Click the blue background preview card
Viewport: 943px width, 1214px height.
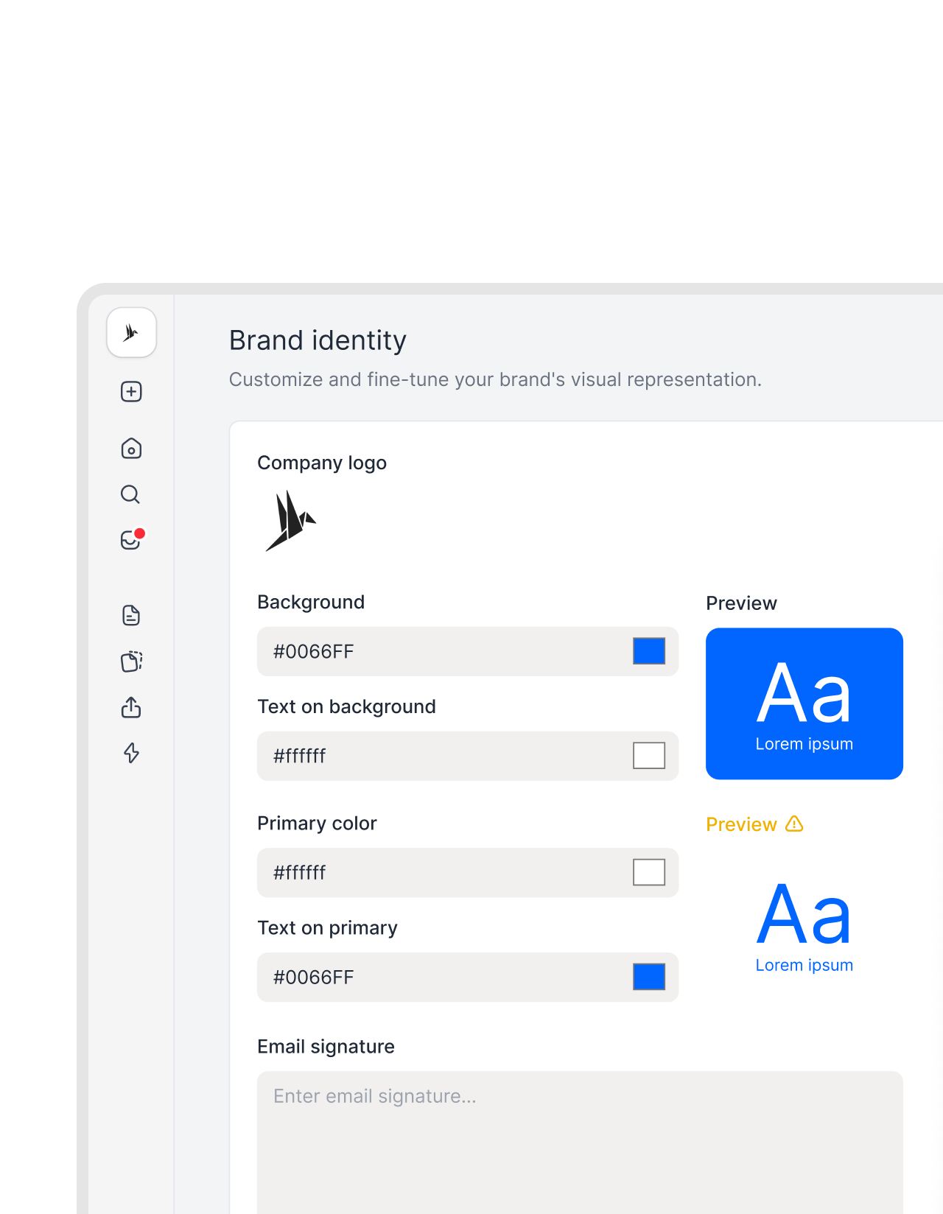(804, 704)
